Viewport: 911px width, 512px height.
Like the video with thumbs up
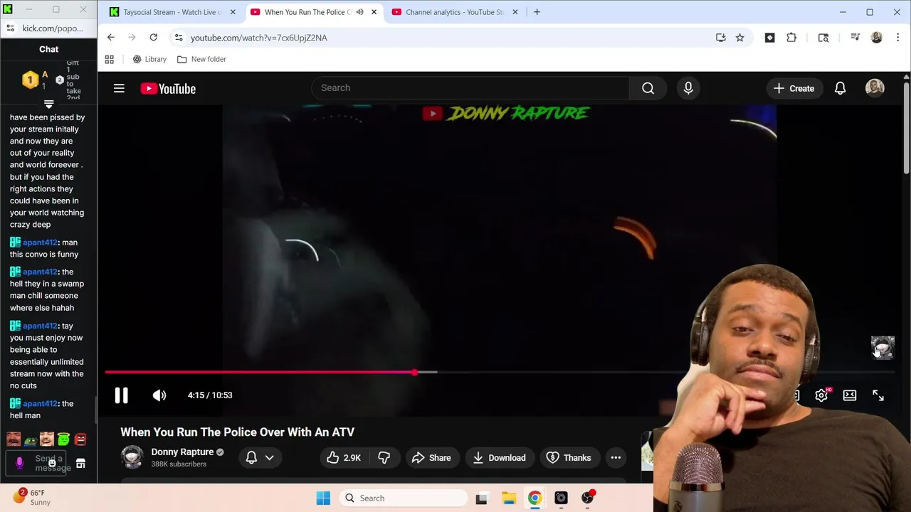(344, 458)
